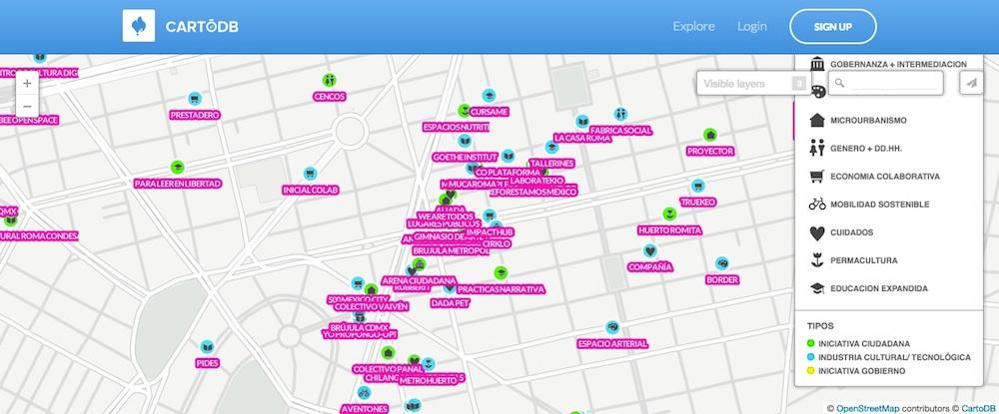Open the Visible layers dropdown
The image size is (999, 414).
pos(753,84)
